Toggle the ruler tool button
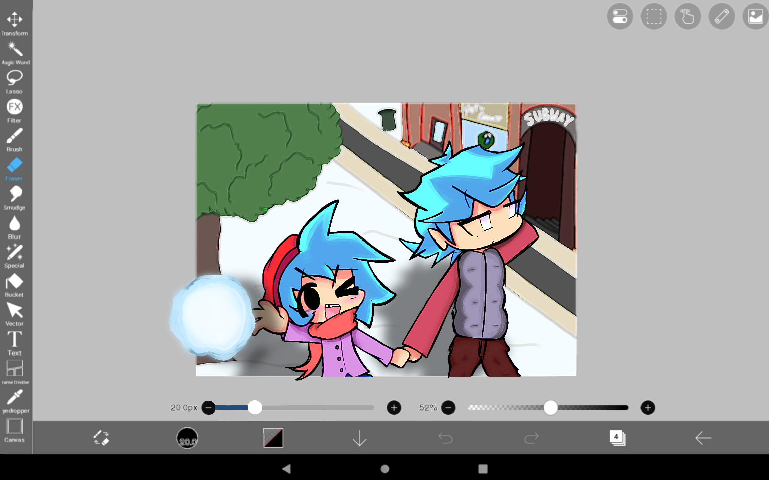This screenshot has width=769, height=480. tap(722, 16)
